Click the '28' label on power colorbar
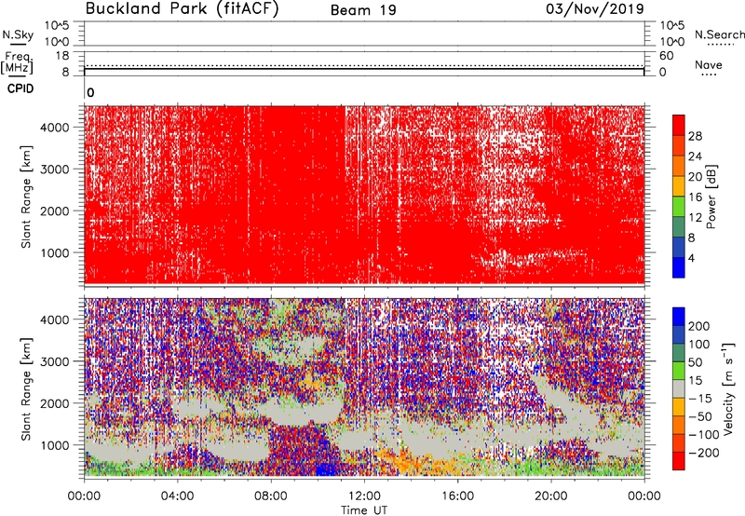 coord(695,136)
